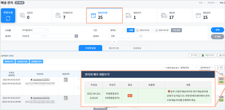225x110 pixels.
Task: Click the gray 초기화 reset button
Action: click(217, 37)
